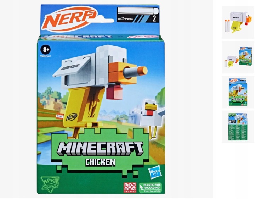
Task: Open the thumbnail of blaster beside its box
Action: tap(238, 57)
